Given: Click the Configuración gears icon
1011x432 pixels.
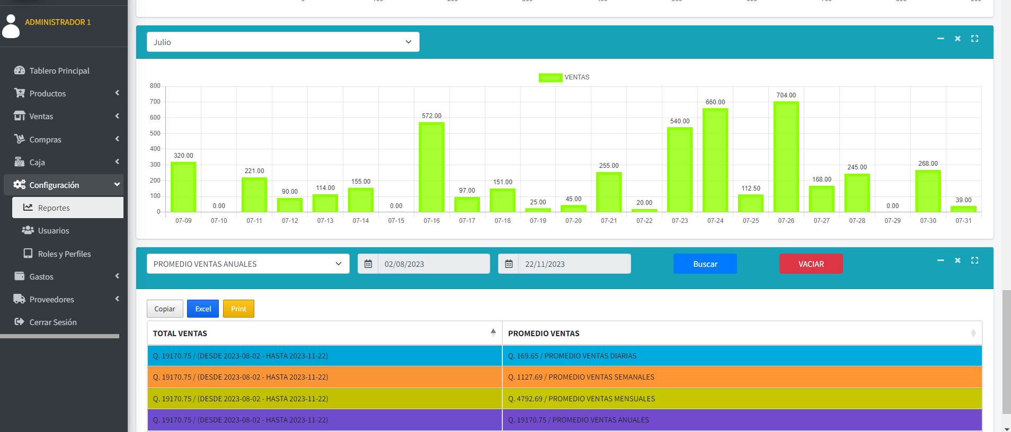Looking at the screenshot, I should click(20, 185).
